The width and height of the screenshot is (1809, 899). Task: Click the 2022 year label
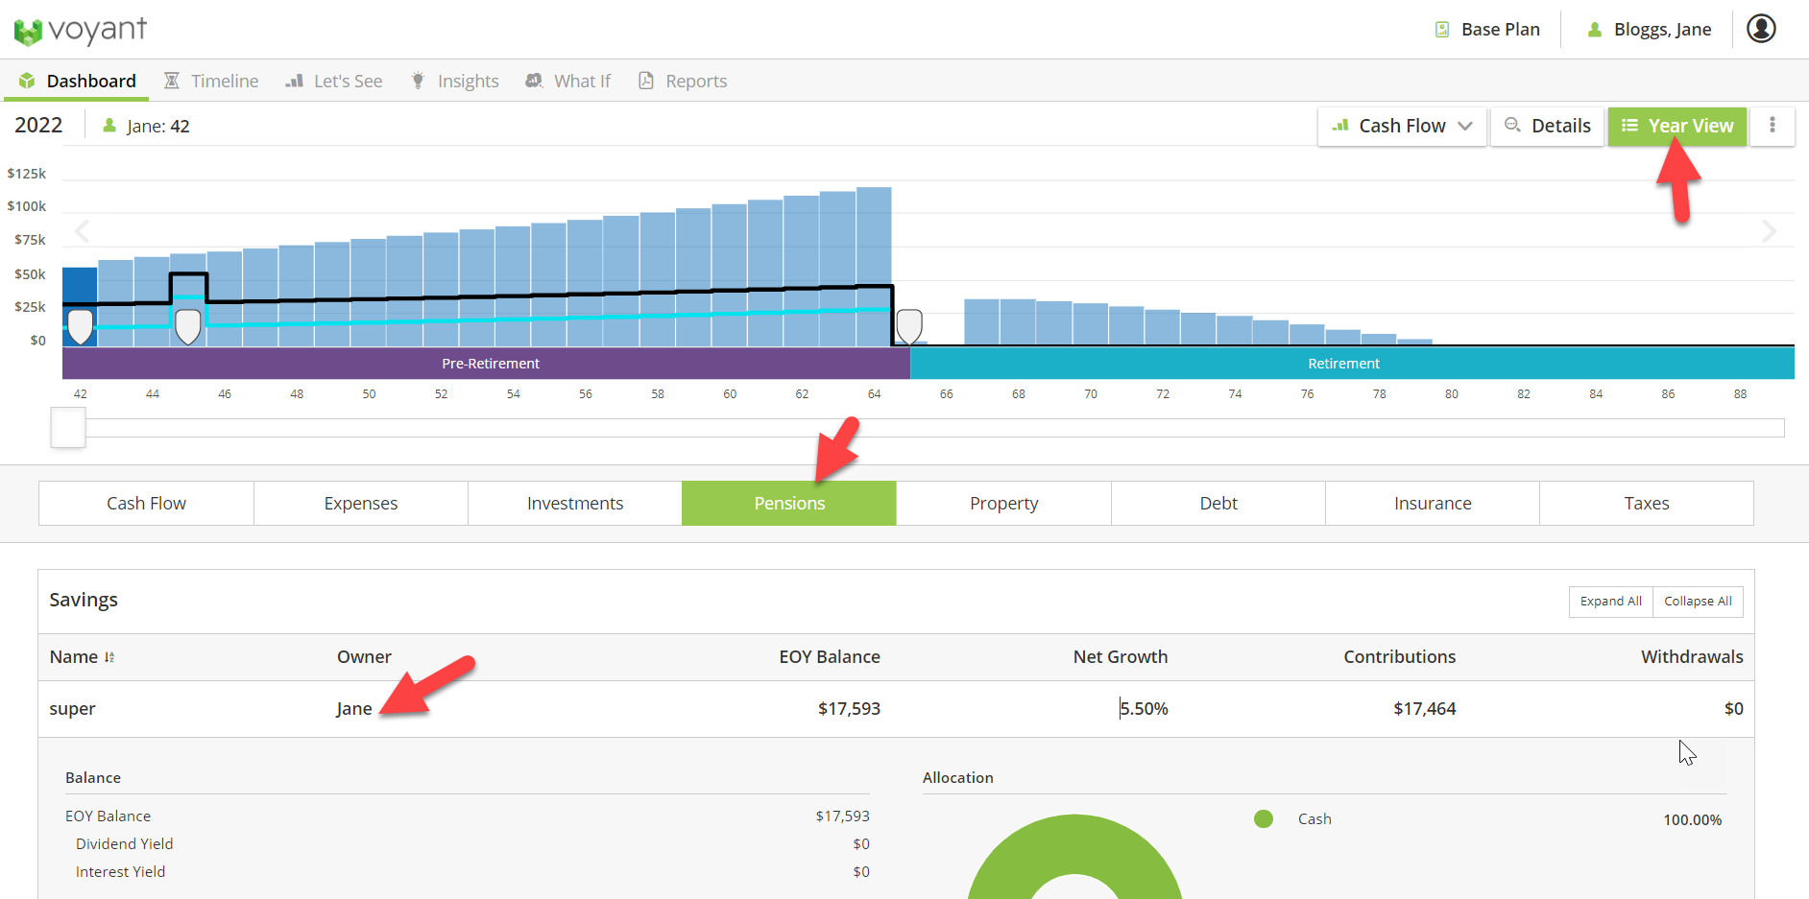(38, 126)
